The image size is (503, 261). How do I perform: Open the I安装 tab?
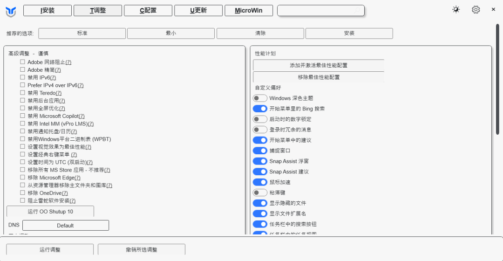(48, 10)
